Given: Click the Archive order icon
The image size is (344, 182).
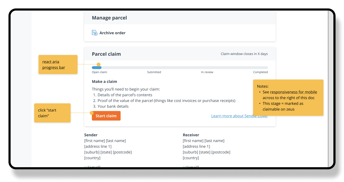Looking at the screenshot, I should (95, 33).
